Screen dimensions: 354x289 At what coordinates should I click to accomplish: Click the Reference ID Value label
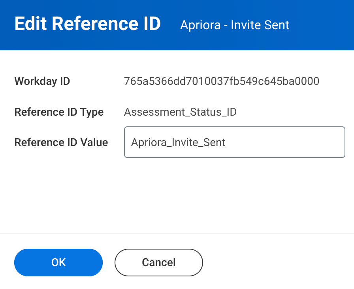point(61,143)
